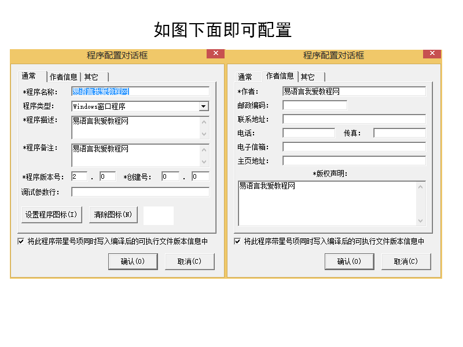The height and width of the screenshot is (347, 463).
Task: Click the 联系地址 input field
Action: [354, 119]
